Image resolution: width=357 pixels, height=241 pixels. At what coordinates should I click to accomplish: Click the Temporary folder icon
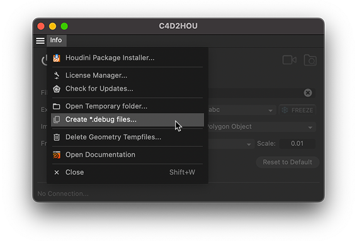point(57,106)
